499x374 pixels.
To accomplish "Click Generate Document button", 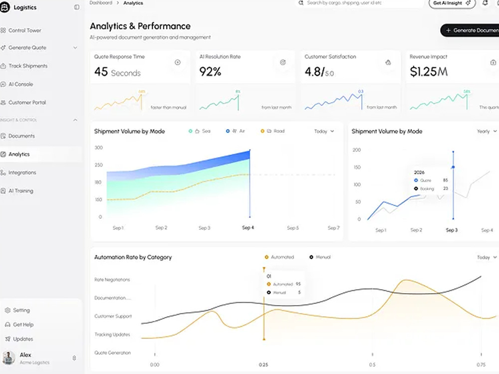I will pos(471,30).
